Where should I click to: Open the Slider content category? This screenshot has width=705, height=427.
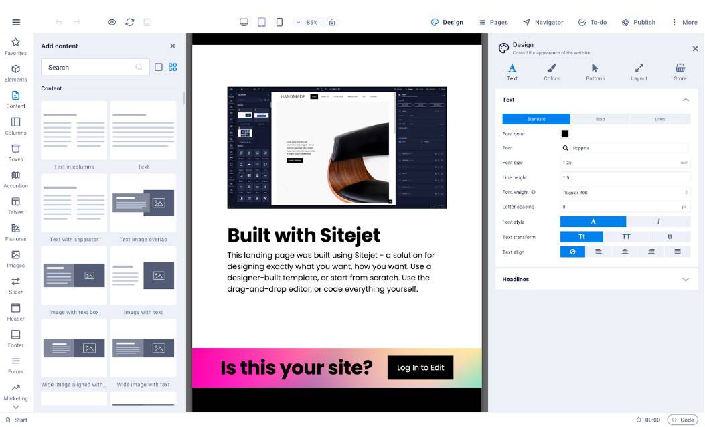click(x=16, y=285)
